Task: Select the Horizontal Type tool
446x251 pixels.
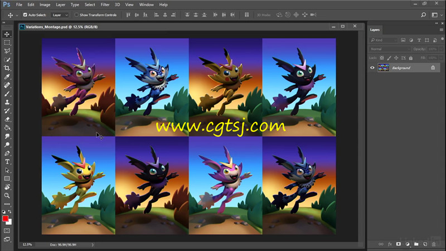Action: (x=7, y=162)
